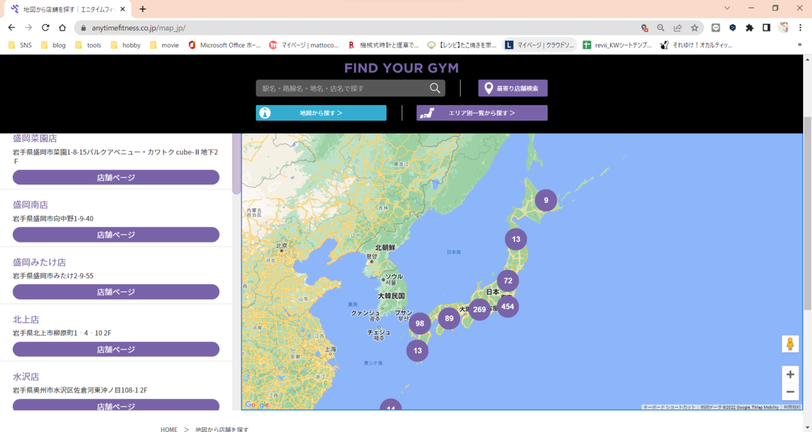Click the 利用規約 map terms link

coord(792,407)
